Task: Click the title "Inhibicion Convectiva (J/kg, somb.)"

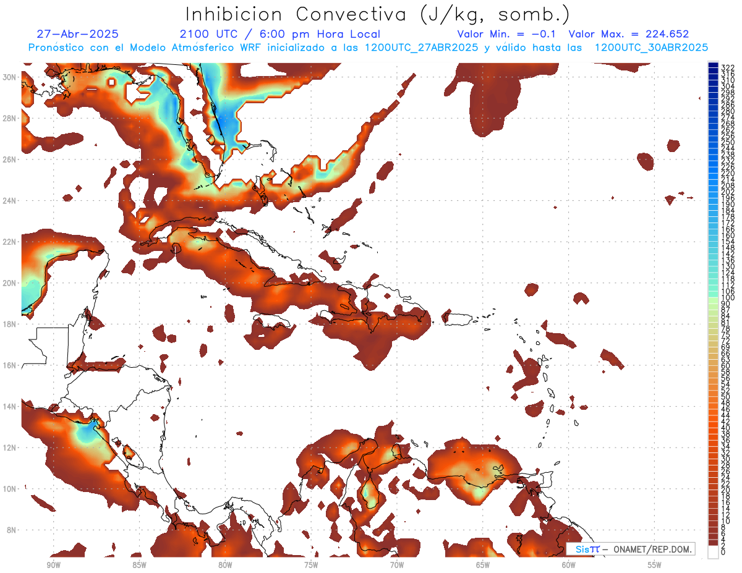Action: click(x=378, y=14)
